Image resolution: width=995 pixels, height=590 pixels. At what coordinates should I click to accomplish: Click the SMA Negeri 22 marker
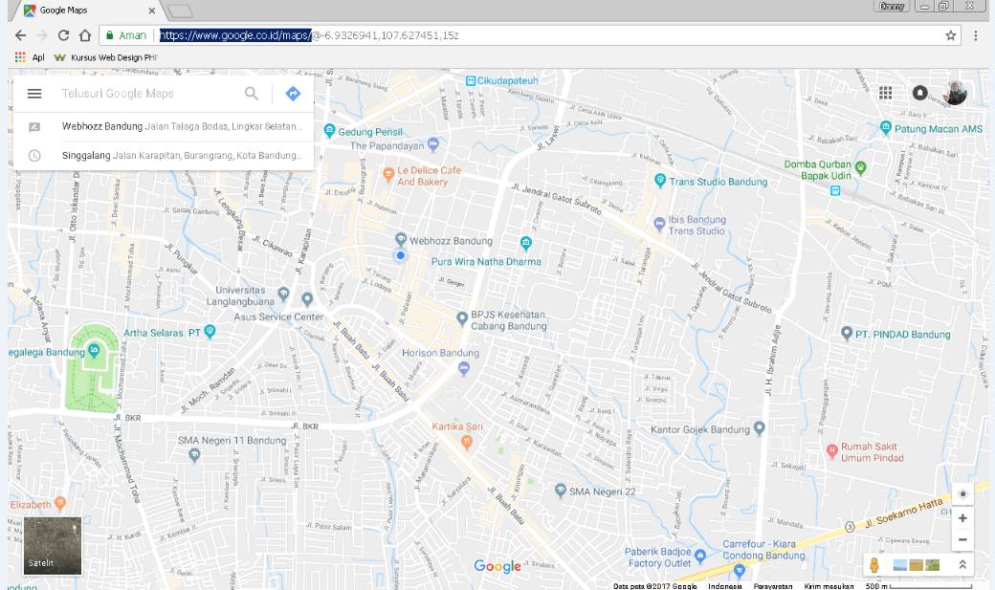point(561,490)
